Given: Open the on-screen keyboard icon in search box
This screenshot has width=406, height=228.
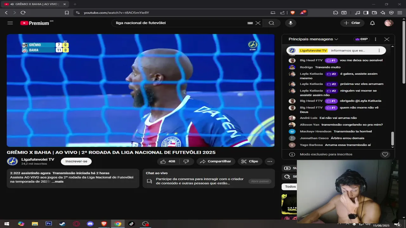Looking at the screenshot, I should (250, 23).
